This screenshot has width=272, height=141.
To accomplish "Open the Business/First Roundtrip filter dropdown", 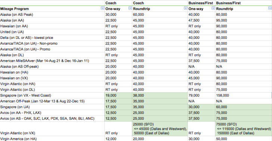I will (270, 9).
